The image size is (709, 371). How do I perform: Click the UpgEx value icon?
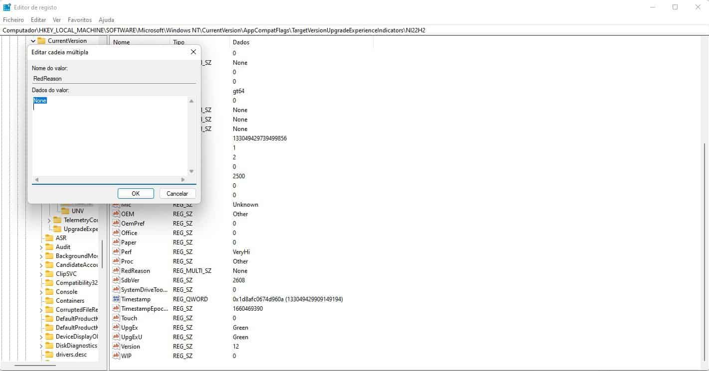tap(116, 328)
